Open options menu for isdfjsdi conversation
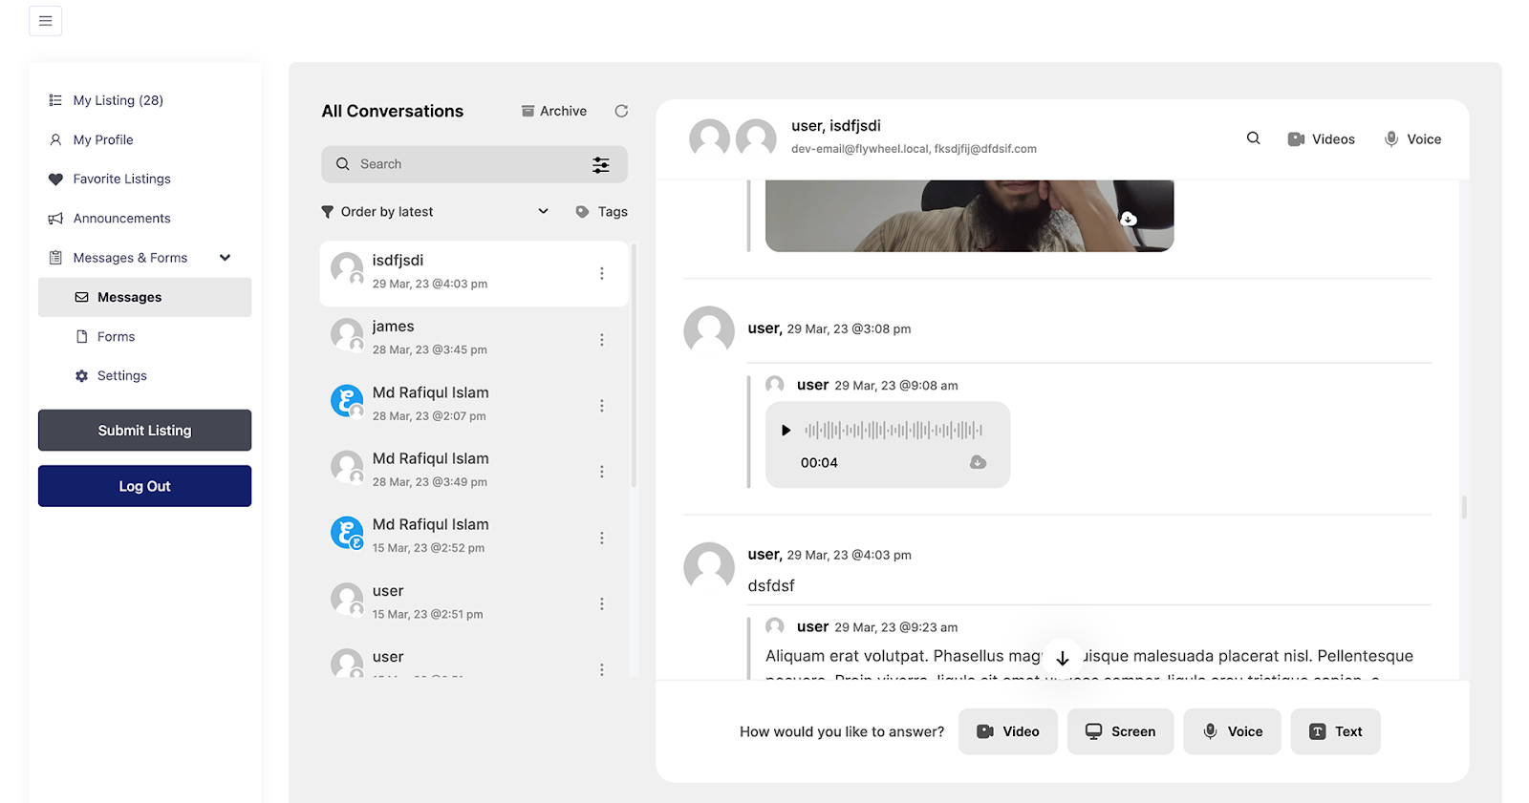Screen dimensions: 1529x803 (602, 273)
